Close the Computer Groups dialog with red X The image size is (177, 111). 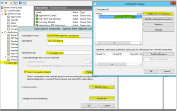pyautogui.click(x=173, y=3)
